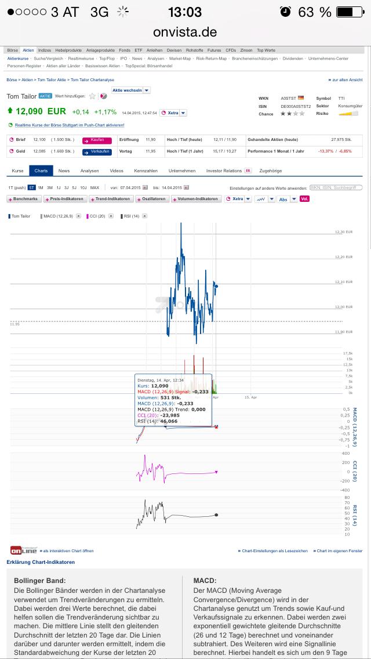Open 'als interaktiven Chart öffnen' link
The image size is (371, 659).
(x=67, y=551)
